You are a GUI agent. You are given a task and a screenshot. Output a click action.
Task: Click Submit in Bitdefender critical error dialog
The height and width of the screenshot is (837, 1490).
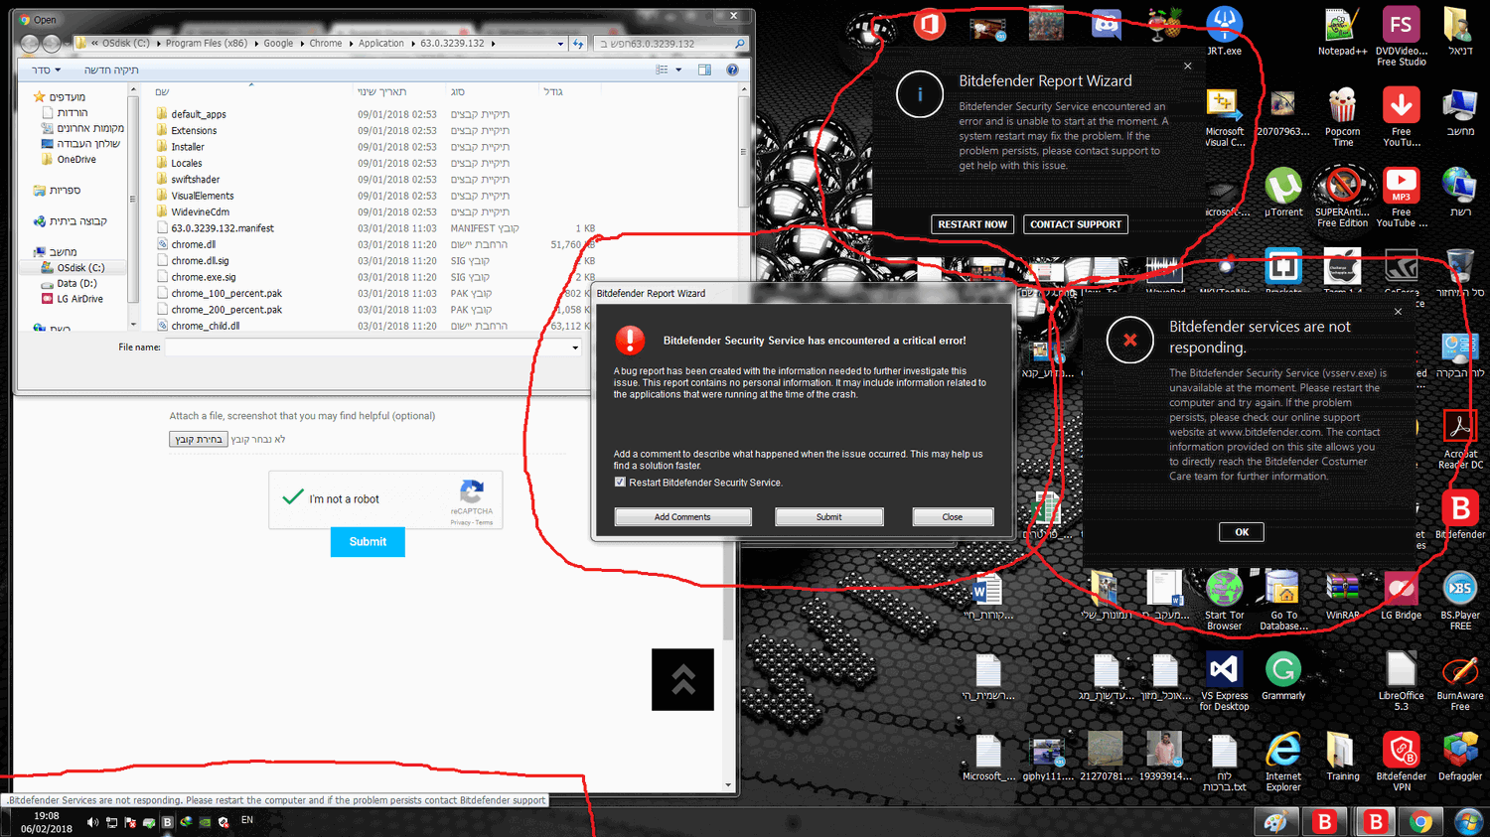(829, 517)
